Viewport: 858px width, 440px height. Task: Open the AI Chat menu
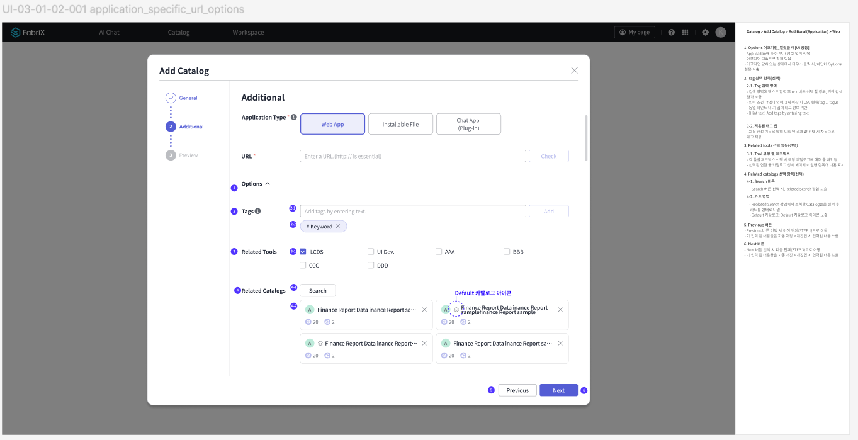109,32
